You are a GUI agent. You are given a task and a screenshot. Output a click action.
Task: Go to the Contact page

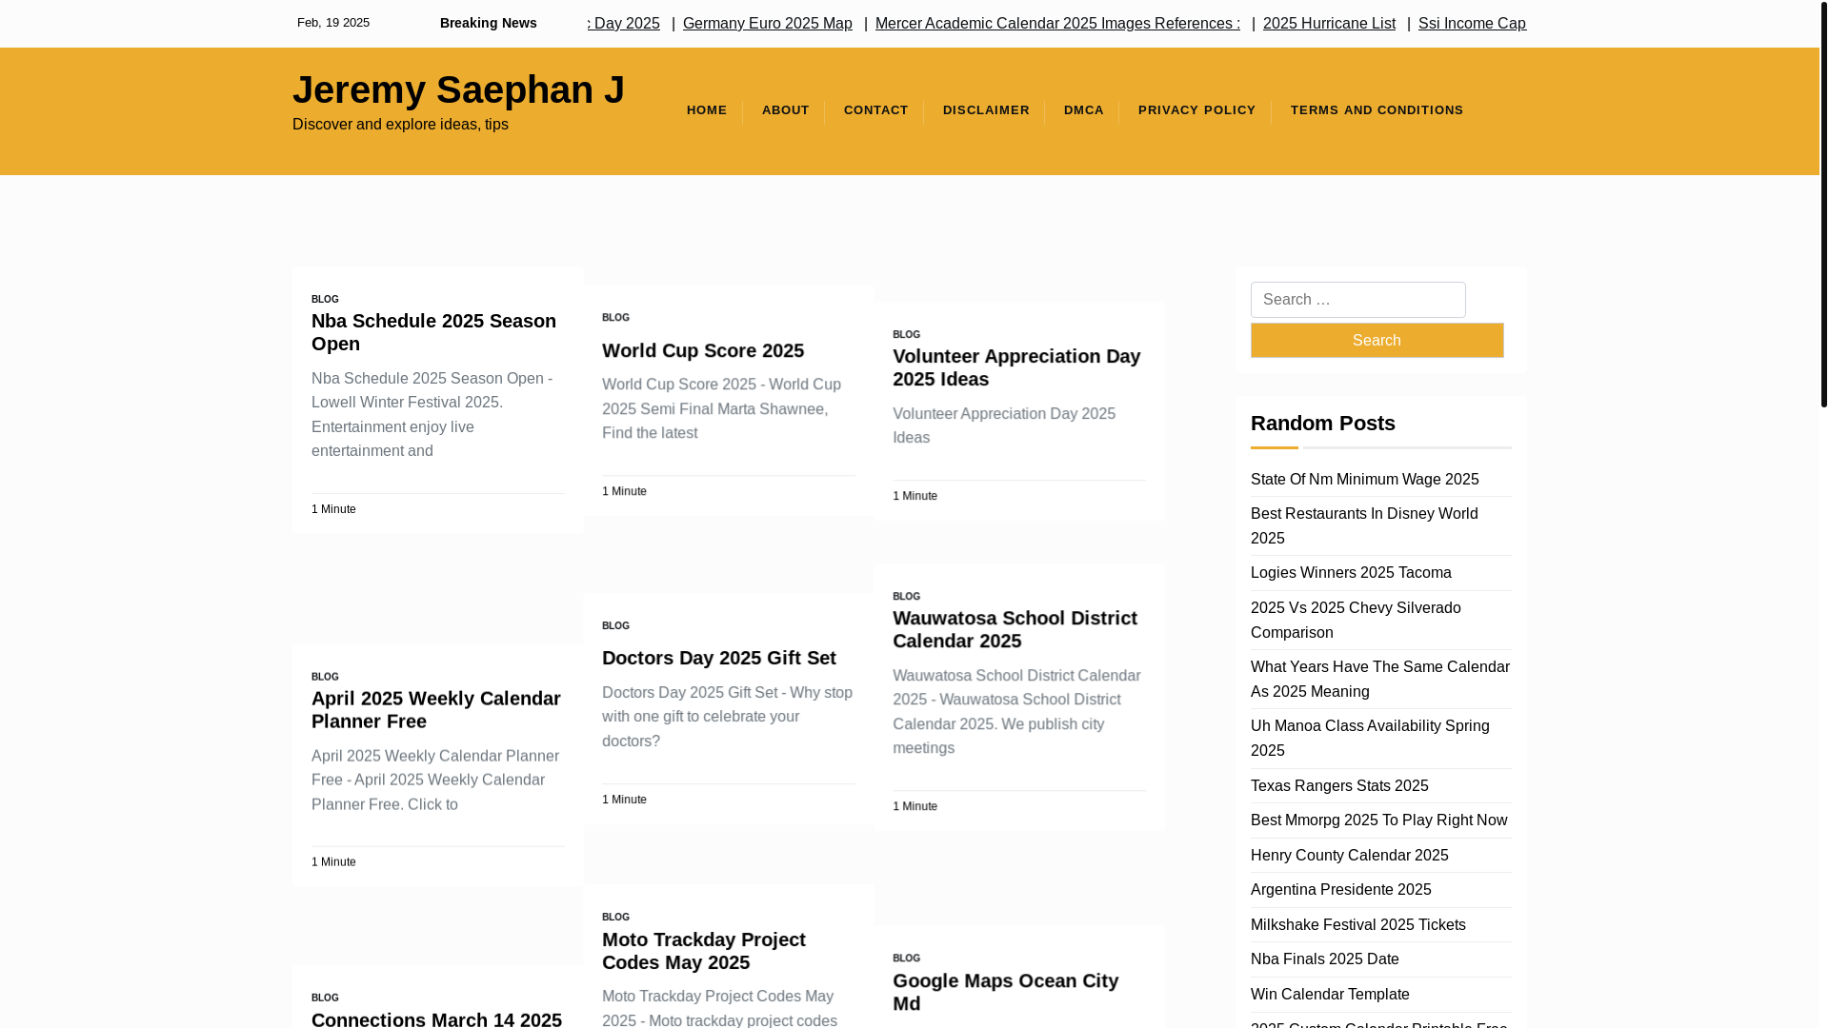875,110
